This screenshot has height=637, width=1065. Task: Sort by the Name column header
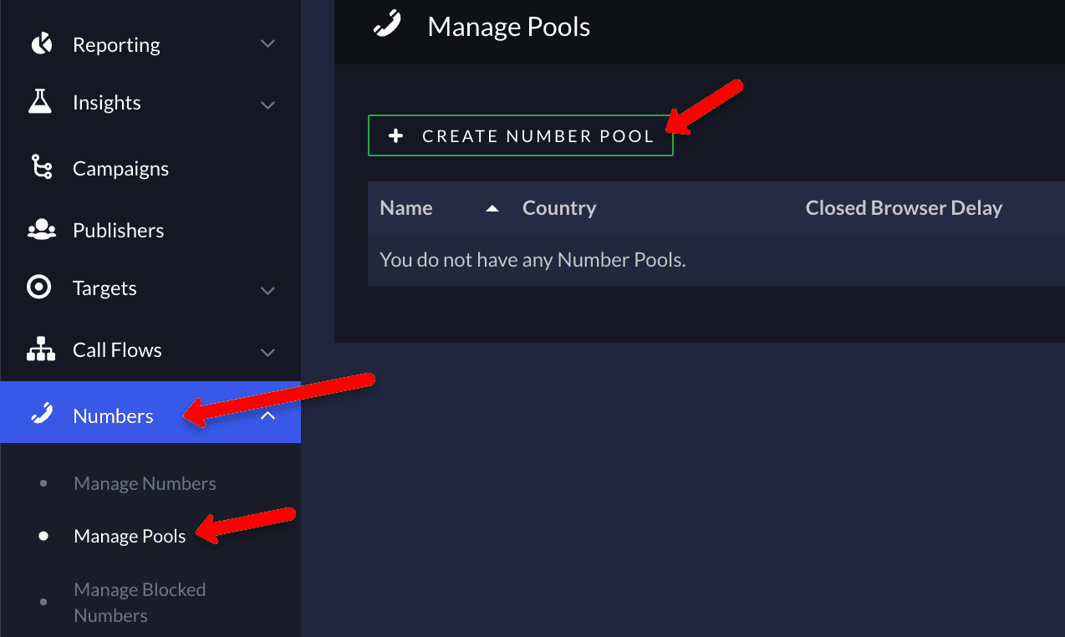[406, 208]
